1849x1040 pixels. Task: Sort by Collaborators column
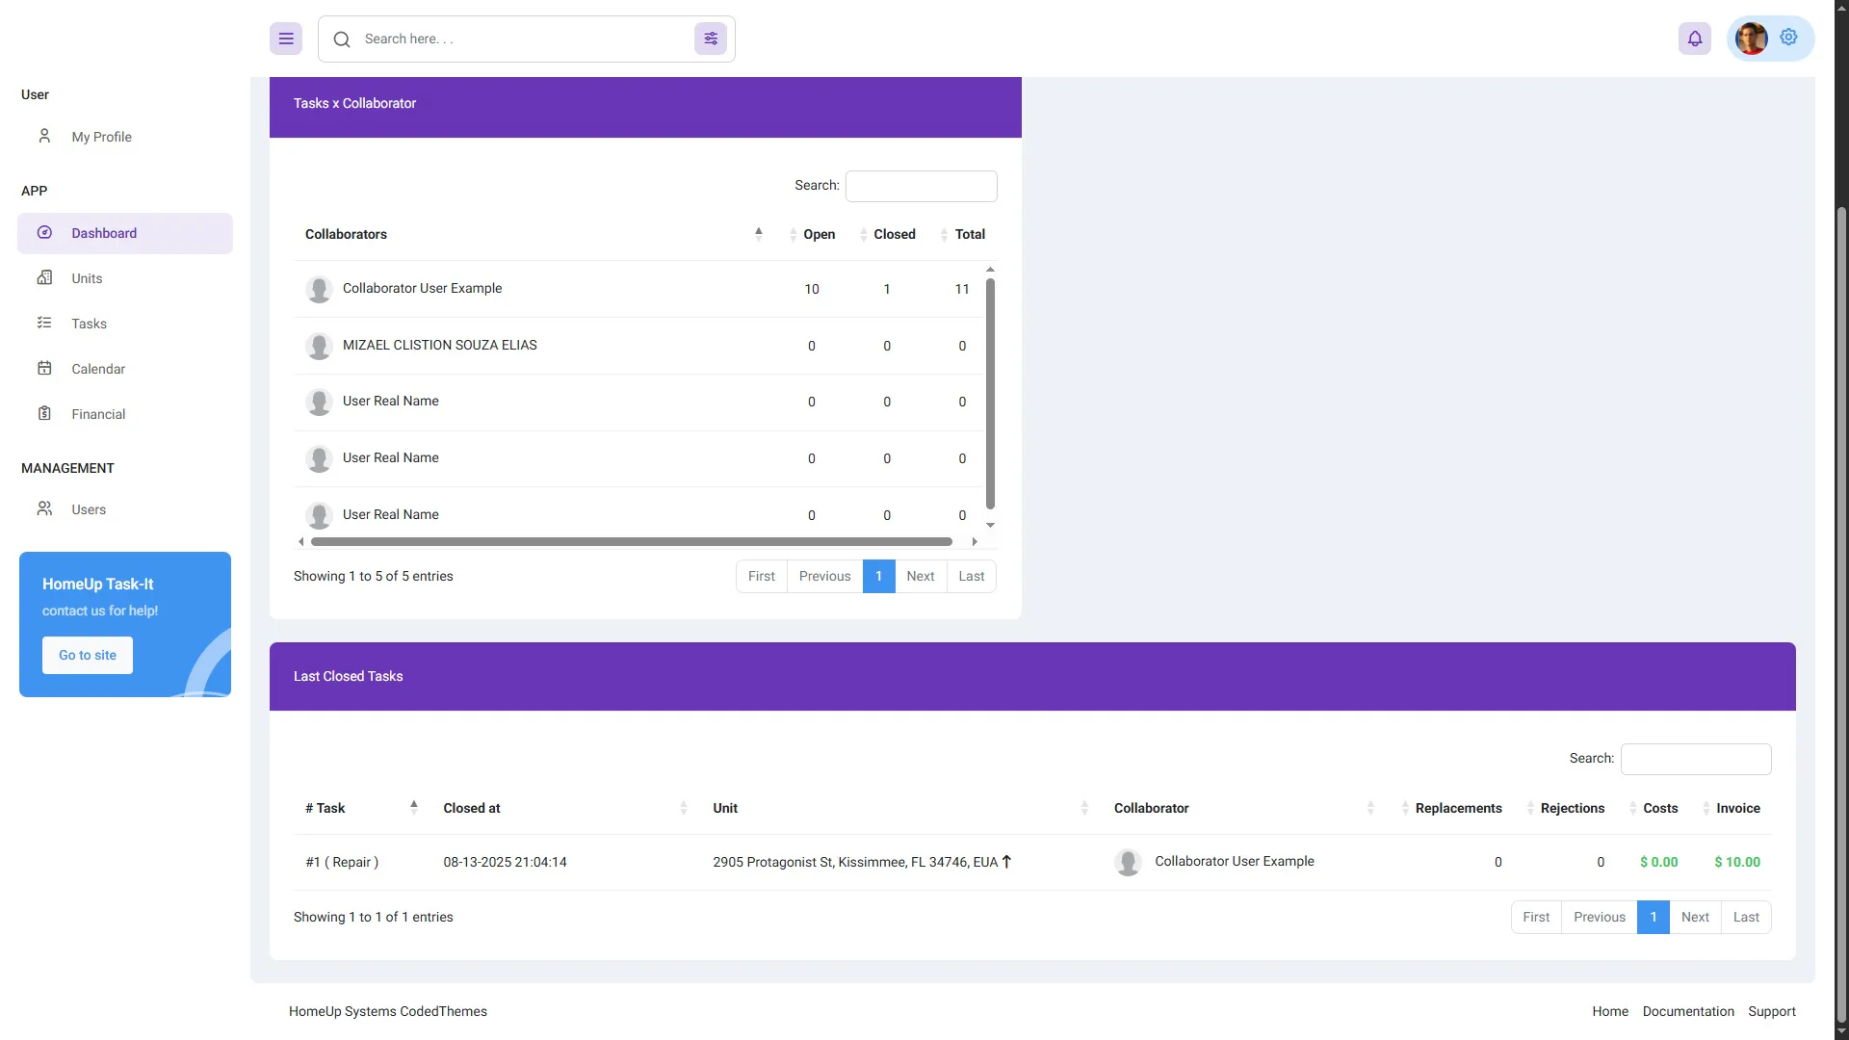[x=534, y=234]
